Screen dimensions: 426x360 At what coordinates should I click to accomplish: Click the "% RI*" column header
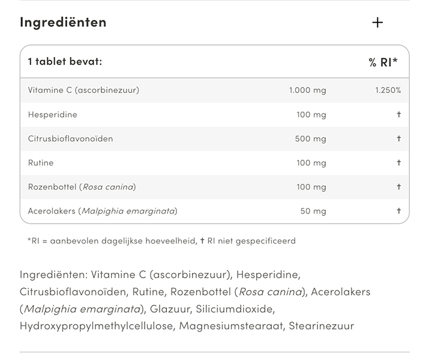[383, 62]
